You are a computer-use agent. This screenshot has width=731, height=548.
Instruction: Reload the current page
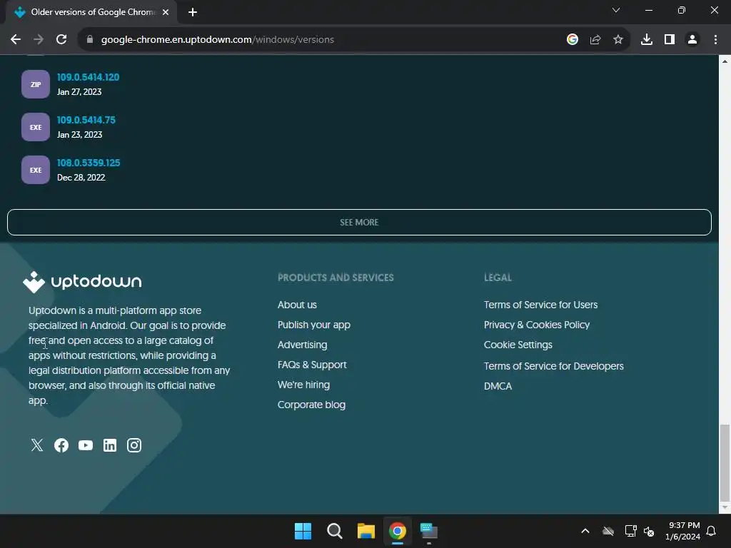click(61, 40)
